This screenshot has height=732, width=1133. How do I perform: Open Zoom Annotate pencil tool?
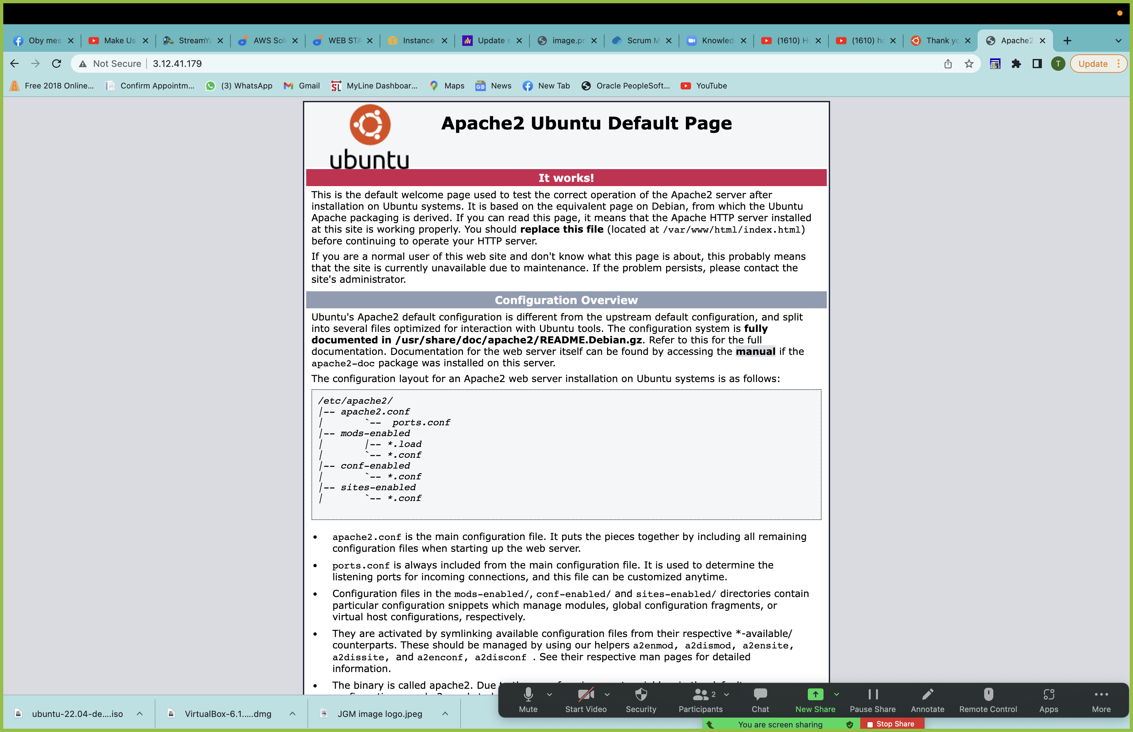(927, 700)
